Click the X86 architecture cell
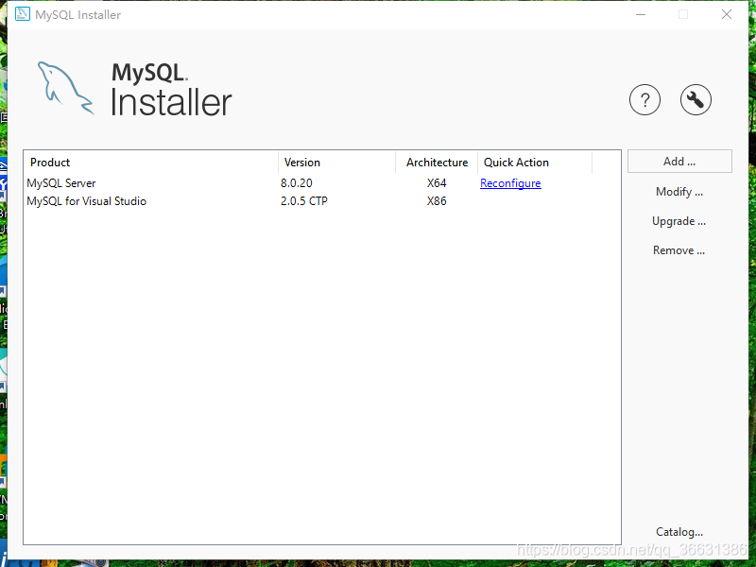 click(437, 201)
